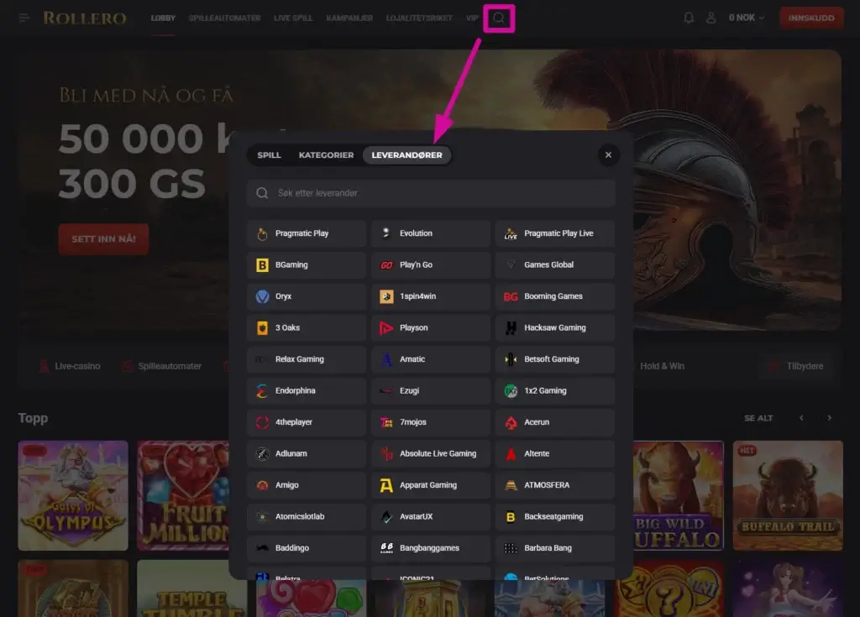Open the Live-casino category link
Viewport: 860px width, 617px height.
click(x=70, y=366)
